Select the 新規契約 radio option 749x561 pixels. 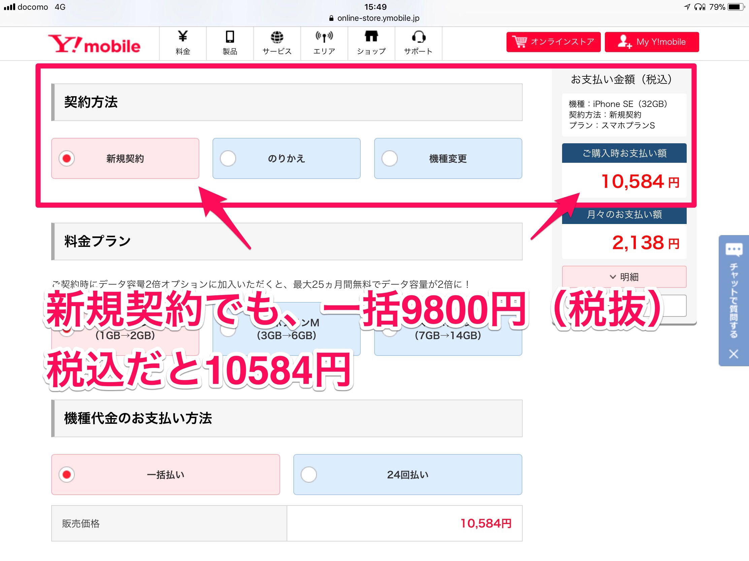click(125, 158)
